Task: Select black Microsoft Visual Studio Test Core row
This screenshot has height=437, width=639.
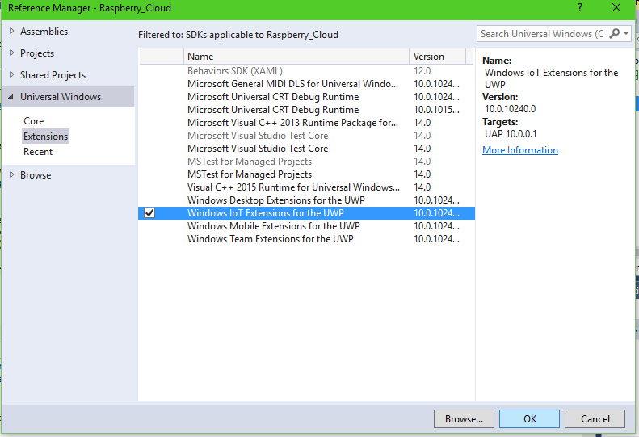Action: point(306,149)
